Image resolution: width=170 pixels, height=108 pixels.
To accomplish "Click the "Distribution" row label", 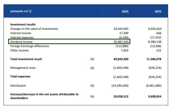I will 18,86.
